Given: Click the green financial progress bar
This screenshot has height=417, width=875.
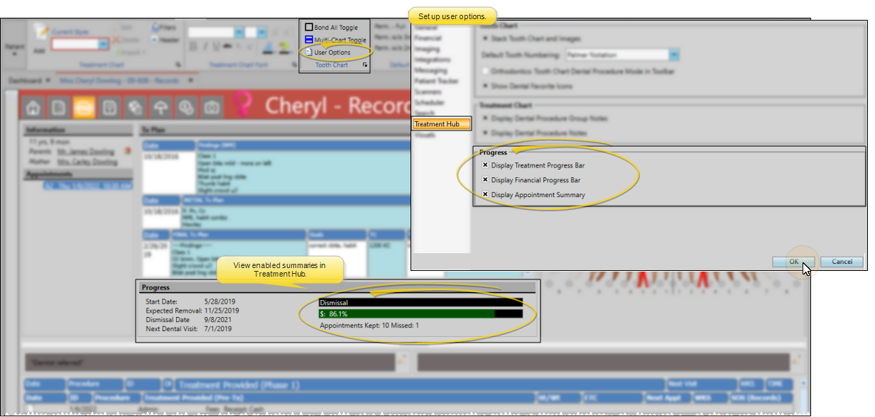Looking at the screenshot, I should point(406,313).
